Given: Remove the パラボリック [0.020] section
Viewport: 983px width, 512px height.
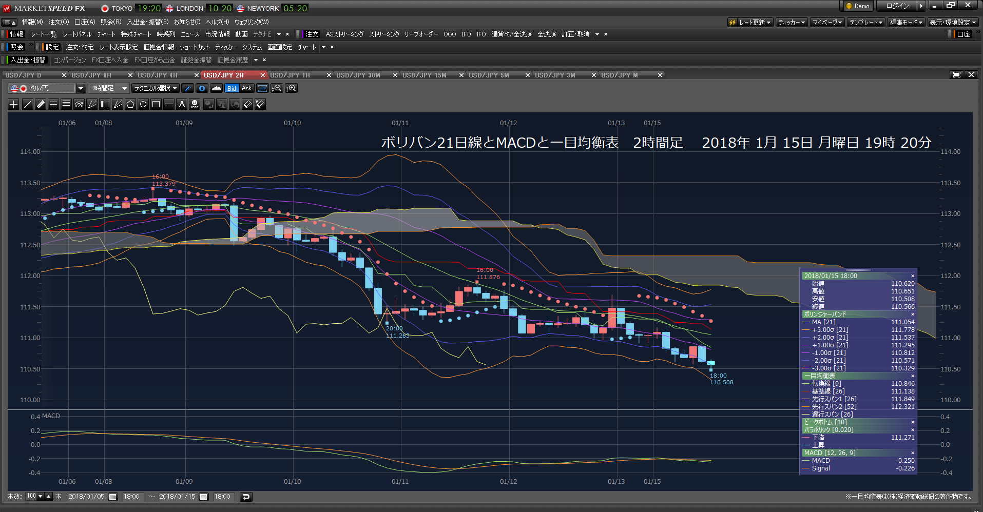Looking at the screenshot, I should 913,430.
